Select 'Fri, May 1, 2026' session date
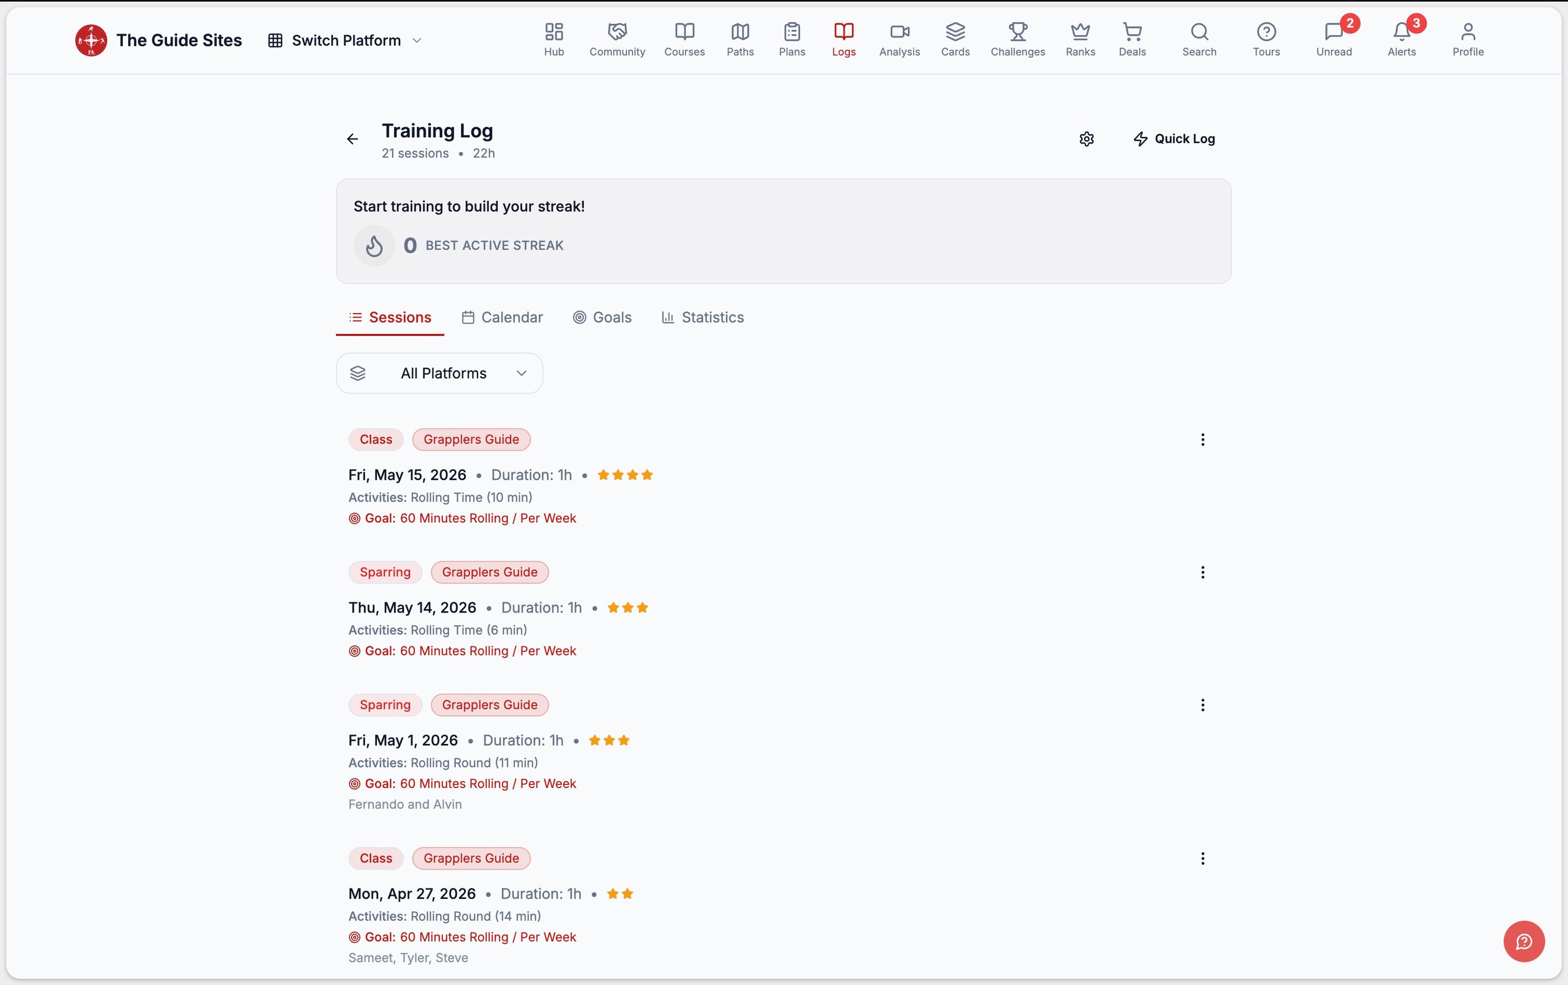Image resolution: width=1568 pixels, height=985 pixels. 403,741
